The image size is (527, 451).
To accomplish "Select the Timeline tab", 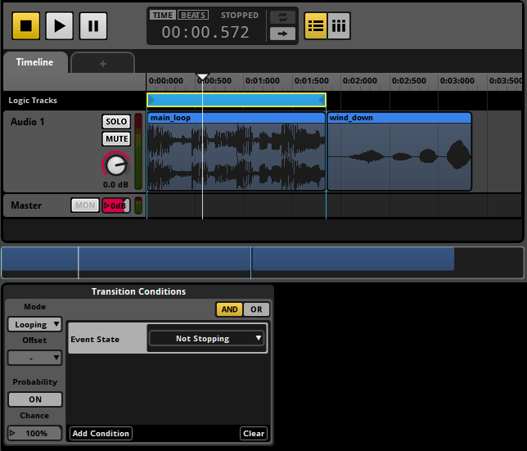I will pyautogui.click(x=34, y=62).
